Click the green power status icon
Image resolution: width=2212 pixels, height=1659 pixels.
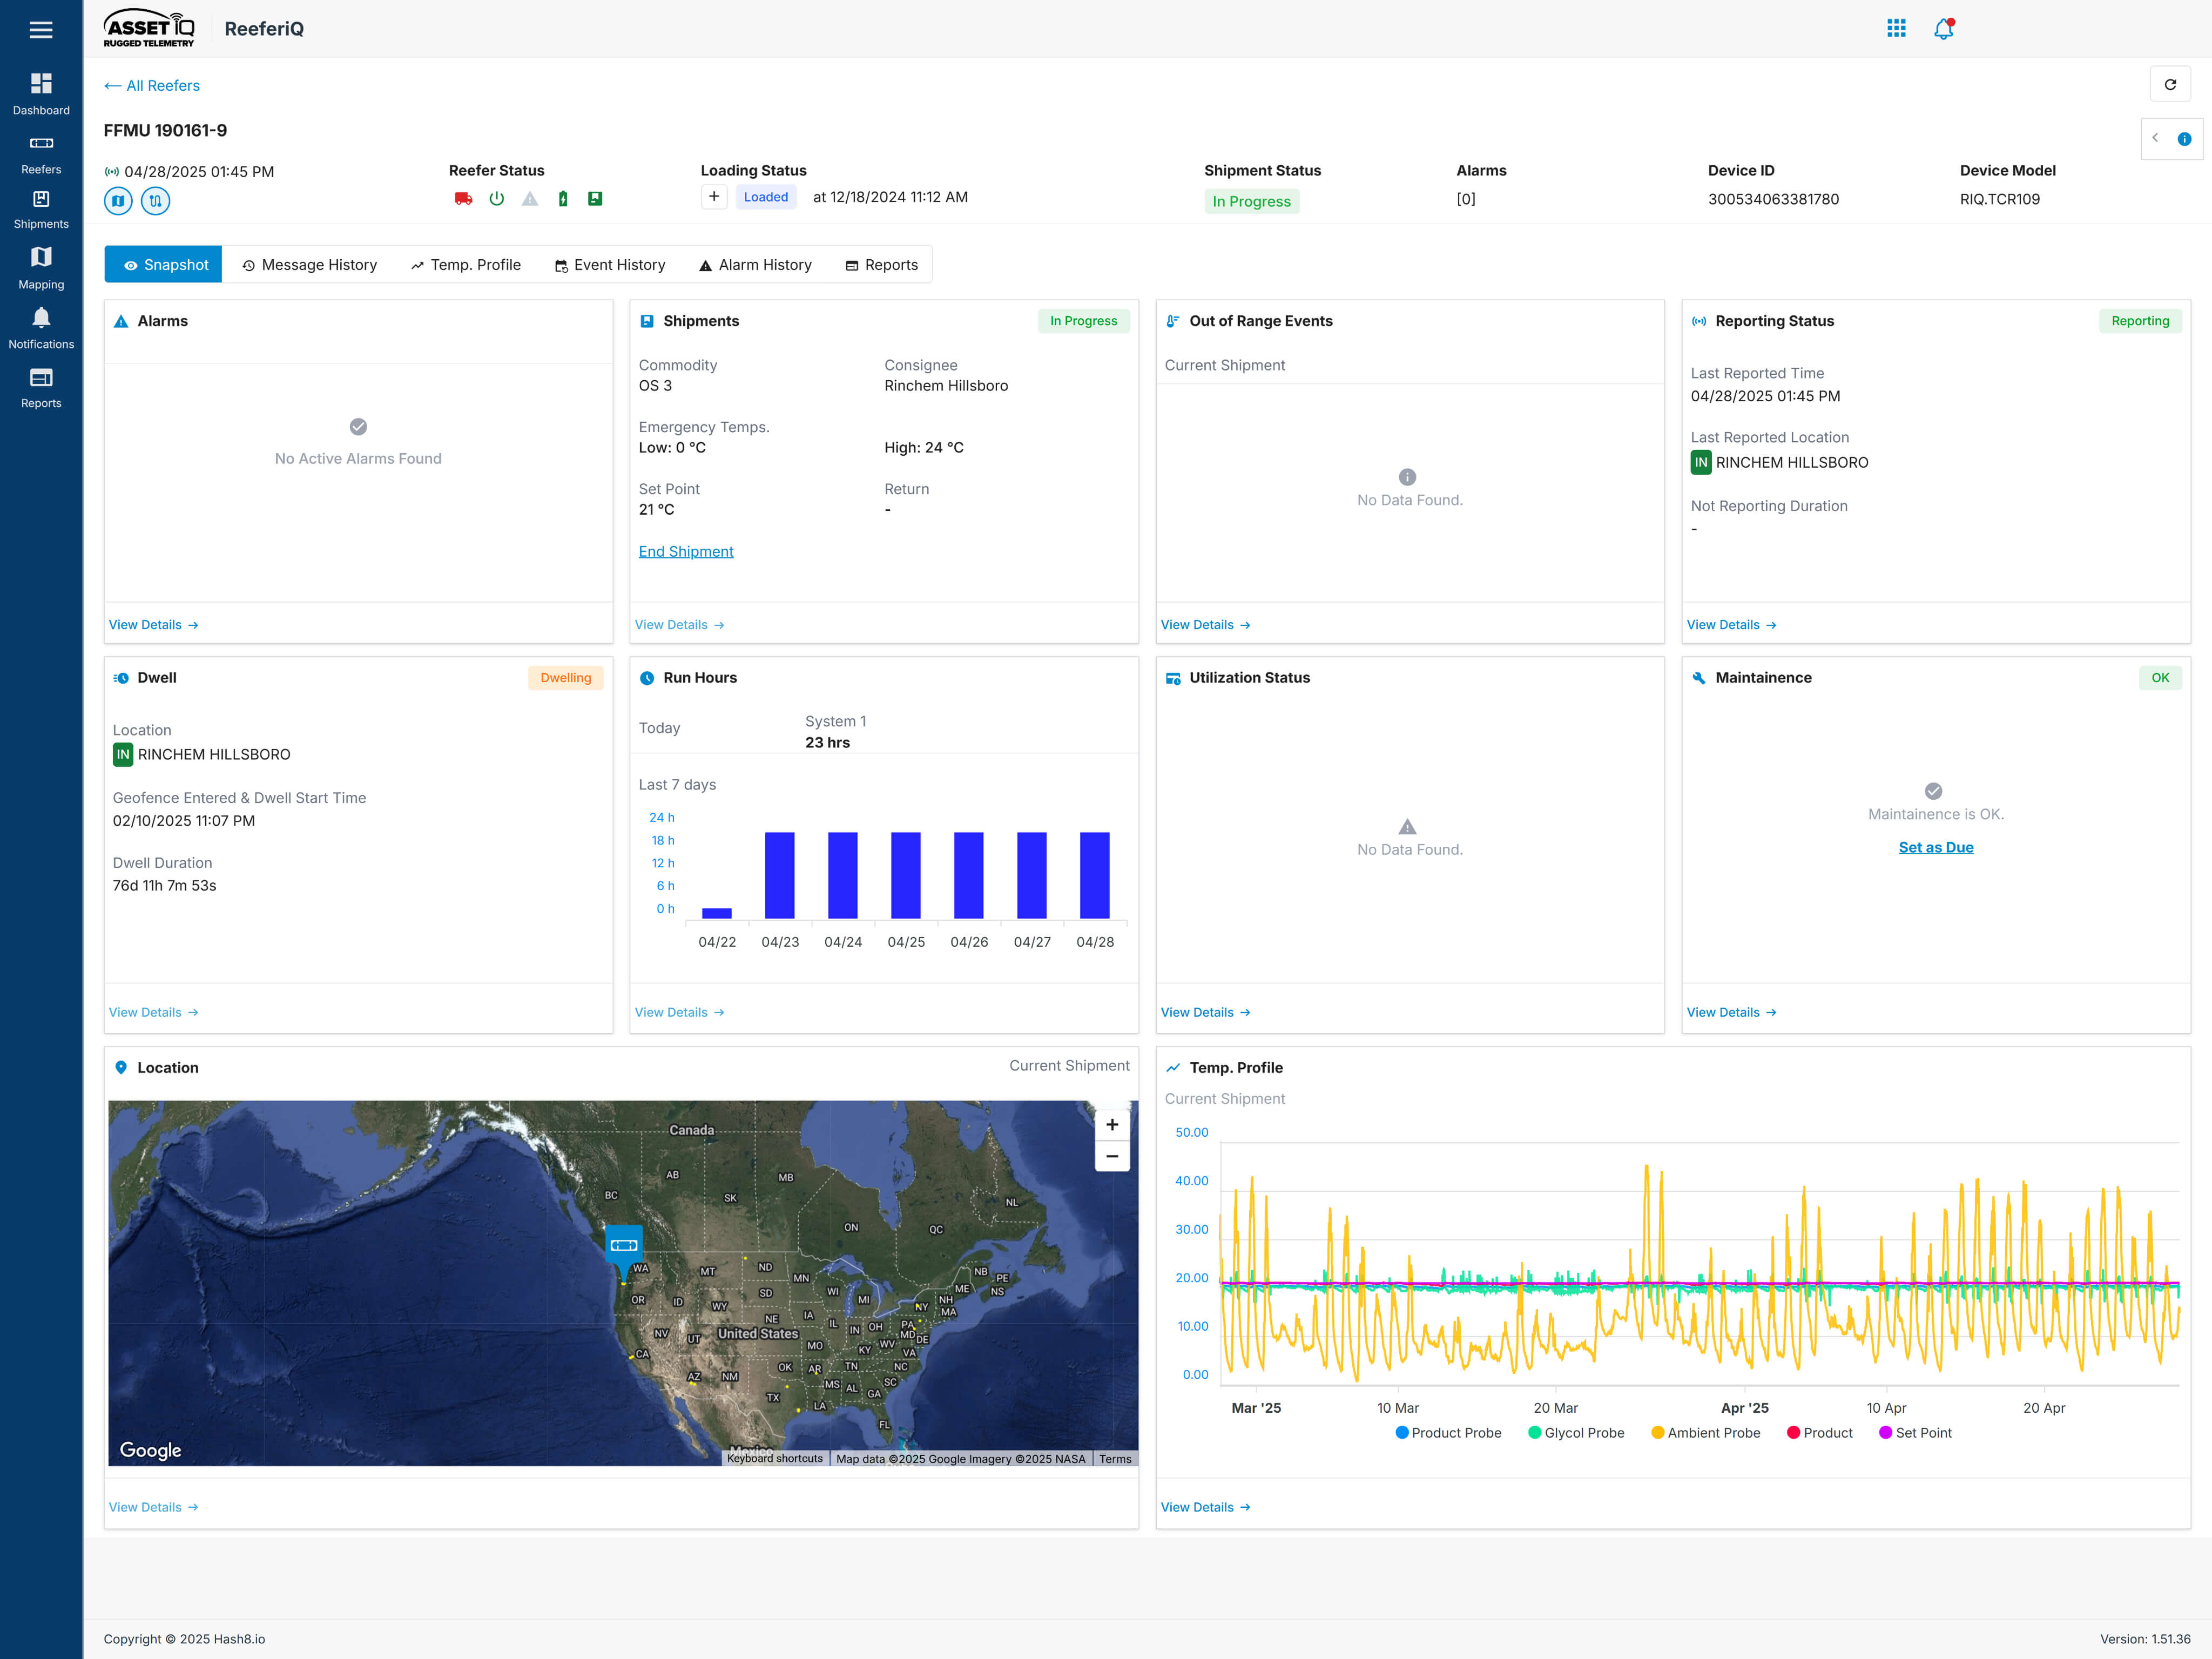click(x=497, y=199)
